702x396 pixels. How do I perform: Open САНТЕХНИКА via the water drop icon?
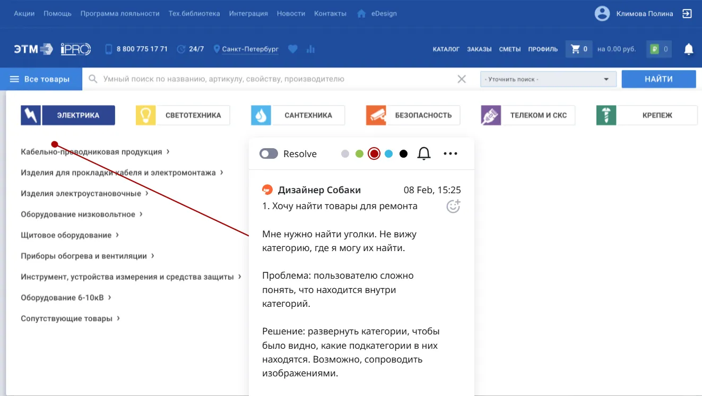pos(261,114)
